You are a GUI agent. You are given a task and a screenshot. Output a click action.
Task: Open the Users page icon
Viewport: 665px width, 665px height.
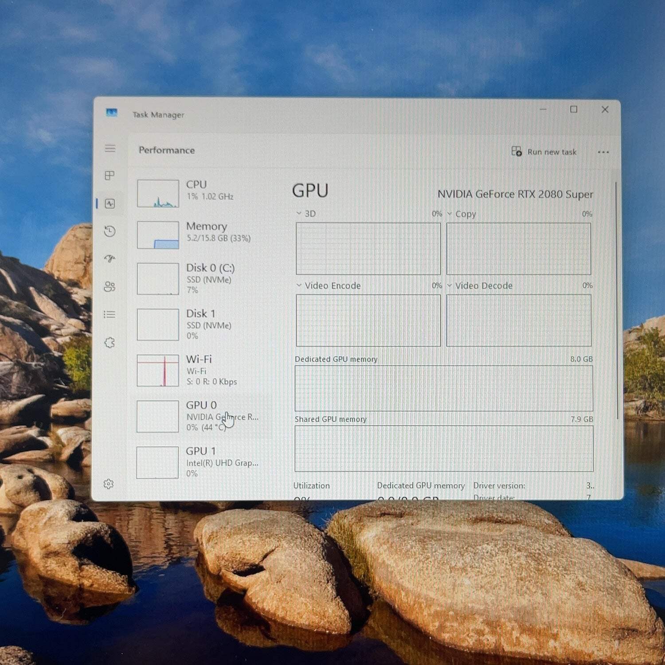pos(110,287)
